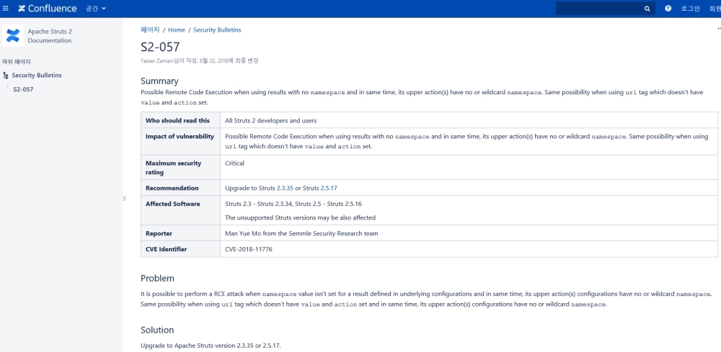Image resolution: width=721 pixels, height=352 pixels.
Task: Open the help question mark icon
Action: (x=668, y=8)
